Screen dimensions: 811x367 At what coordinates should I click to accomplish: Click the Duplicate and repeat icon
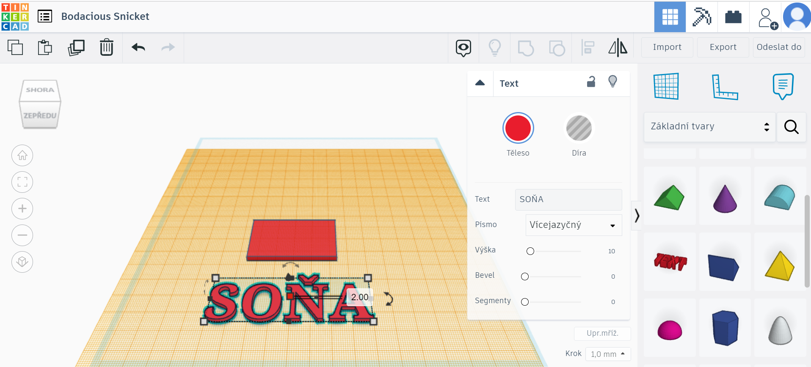pyautogui.click(x=76, y=47)
